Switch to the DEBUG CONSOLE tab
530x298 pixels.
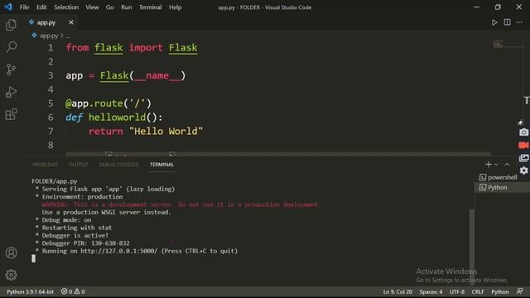(119, 165)
